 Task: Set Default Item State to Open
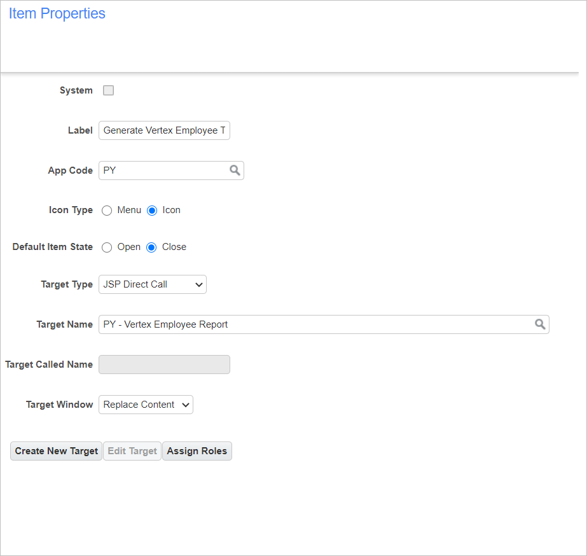pyautogui.click(x=107, y=247)
